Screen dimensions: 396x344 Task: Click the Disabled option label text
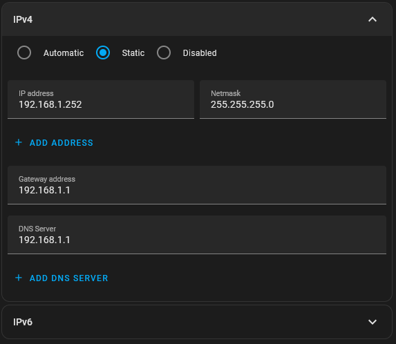[x=200, y=53]
